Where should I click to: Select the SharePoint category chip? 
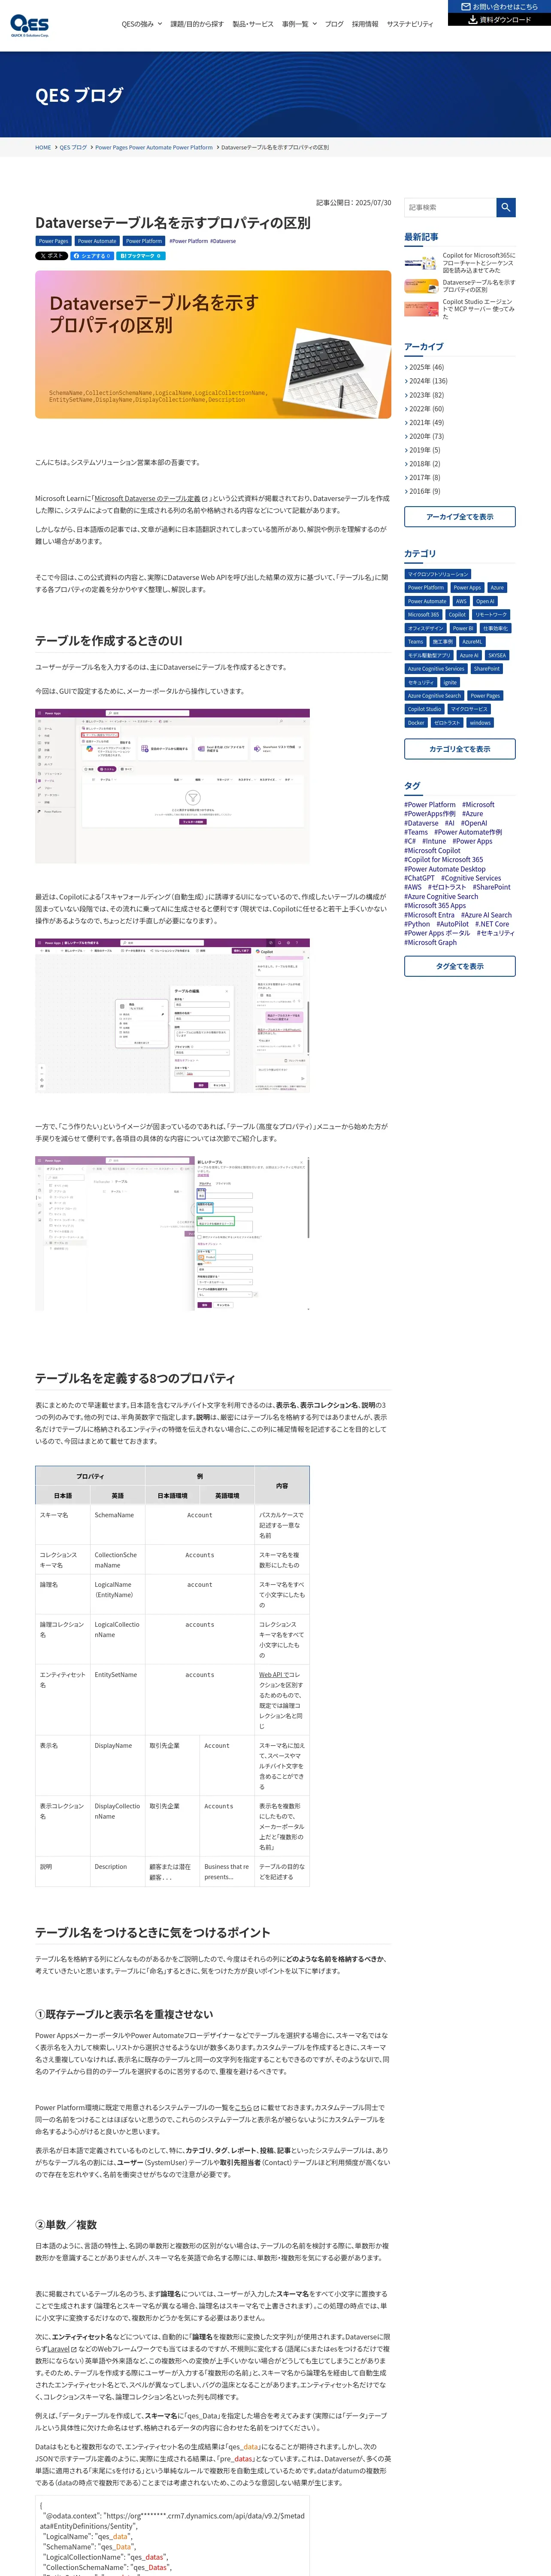click(x=487, y=669)
